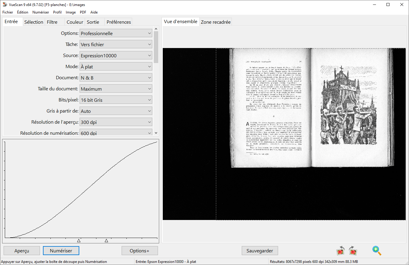Open the Document dropdown set to N & B

coord(116,78)
